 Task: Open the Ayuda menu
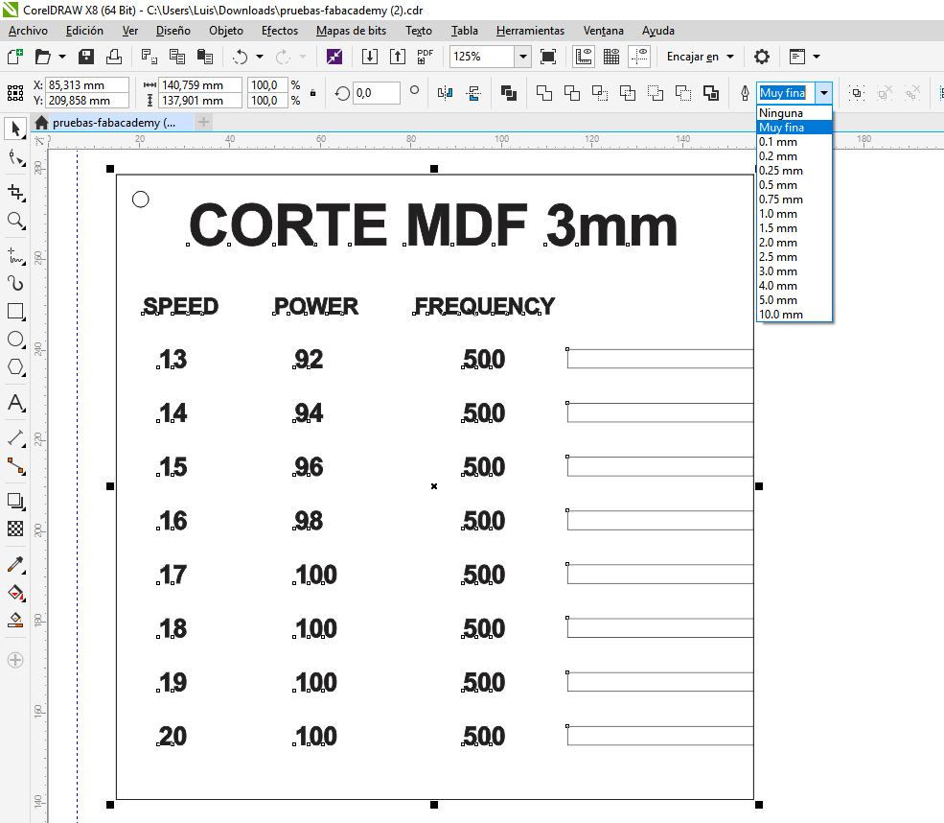click(657, 31)
